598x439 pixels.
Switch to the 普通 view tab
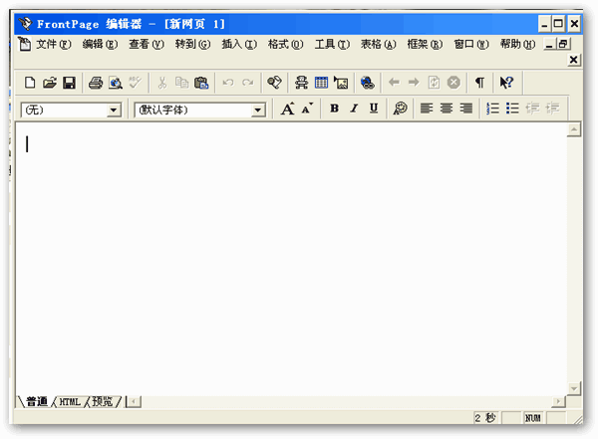pyautogui.click(x=37, y=401)
